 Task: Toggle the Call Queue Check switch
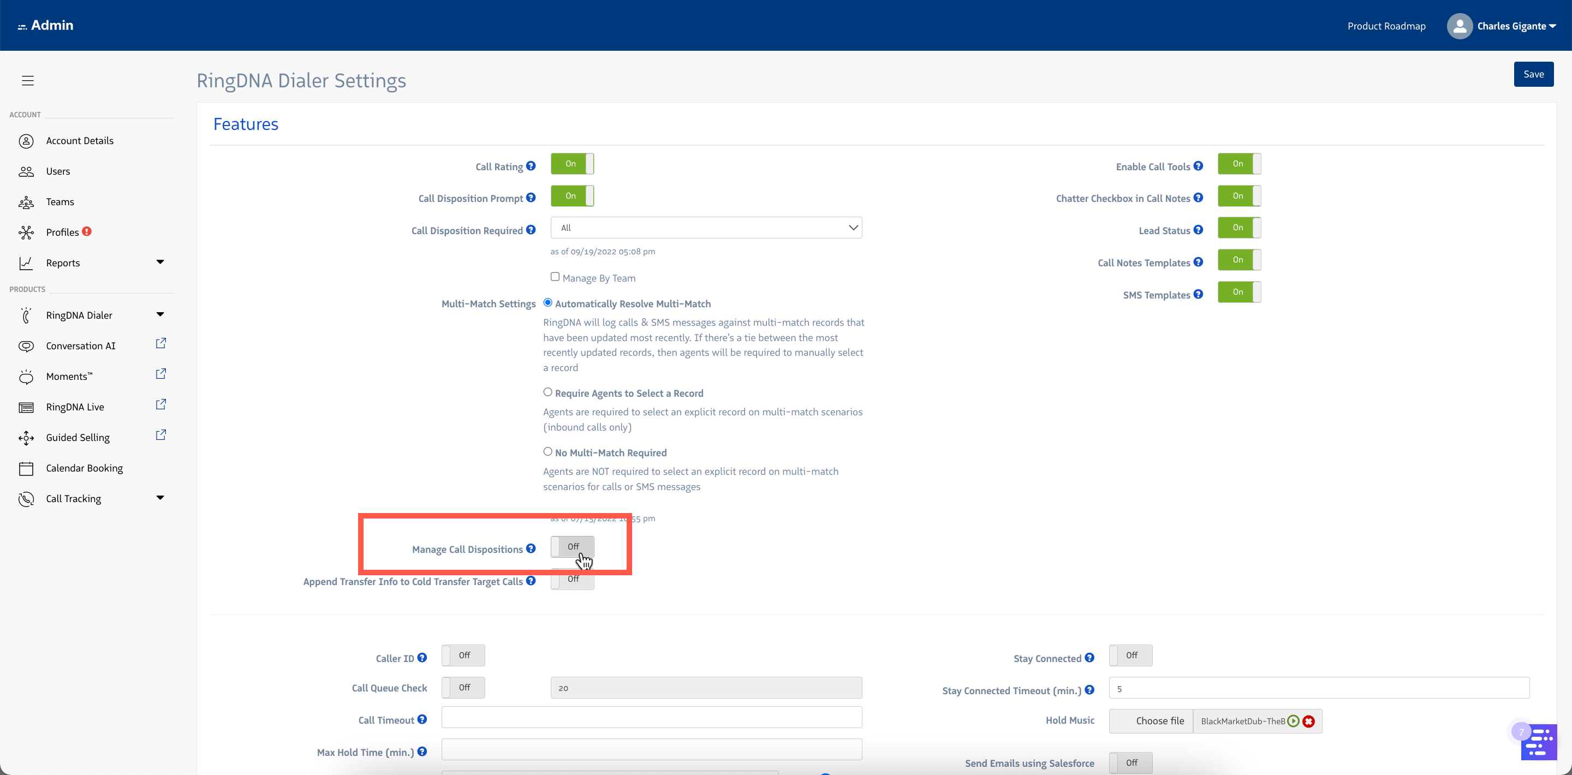point(463,688)
